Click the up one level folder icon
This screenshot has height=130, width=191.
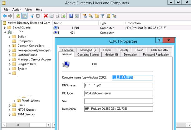(x=18, y=16)
